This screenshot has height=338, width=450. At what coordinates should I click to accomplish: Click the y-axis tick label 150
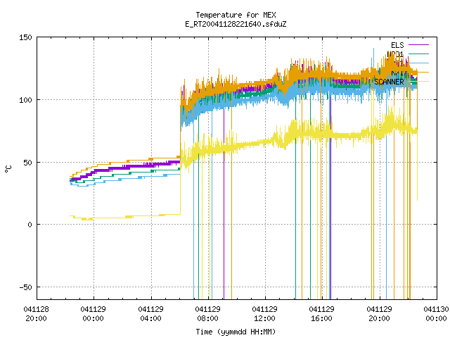25,37
